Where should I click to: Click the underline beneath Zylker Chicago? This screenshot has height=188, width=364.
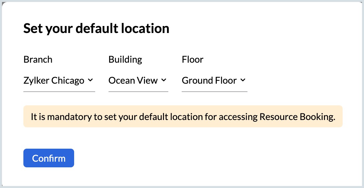click(x=59, y=91)
